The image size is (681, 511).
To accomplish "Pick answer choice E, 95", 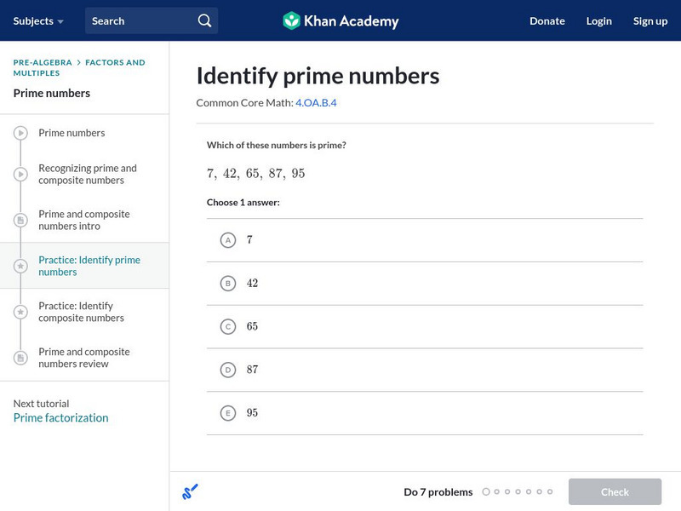I will 227,413.
